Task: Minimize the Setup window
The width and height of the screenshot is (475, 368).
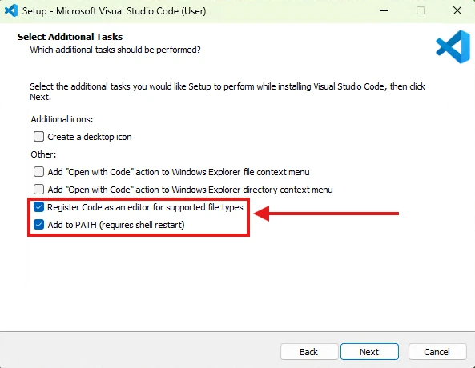Action: [x=384, y=11]
